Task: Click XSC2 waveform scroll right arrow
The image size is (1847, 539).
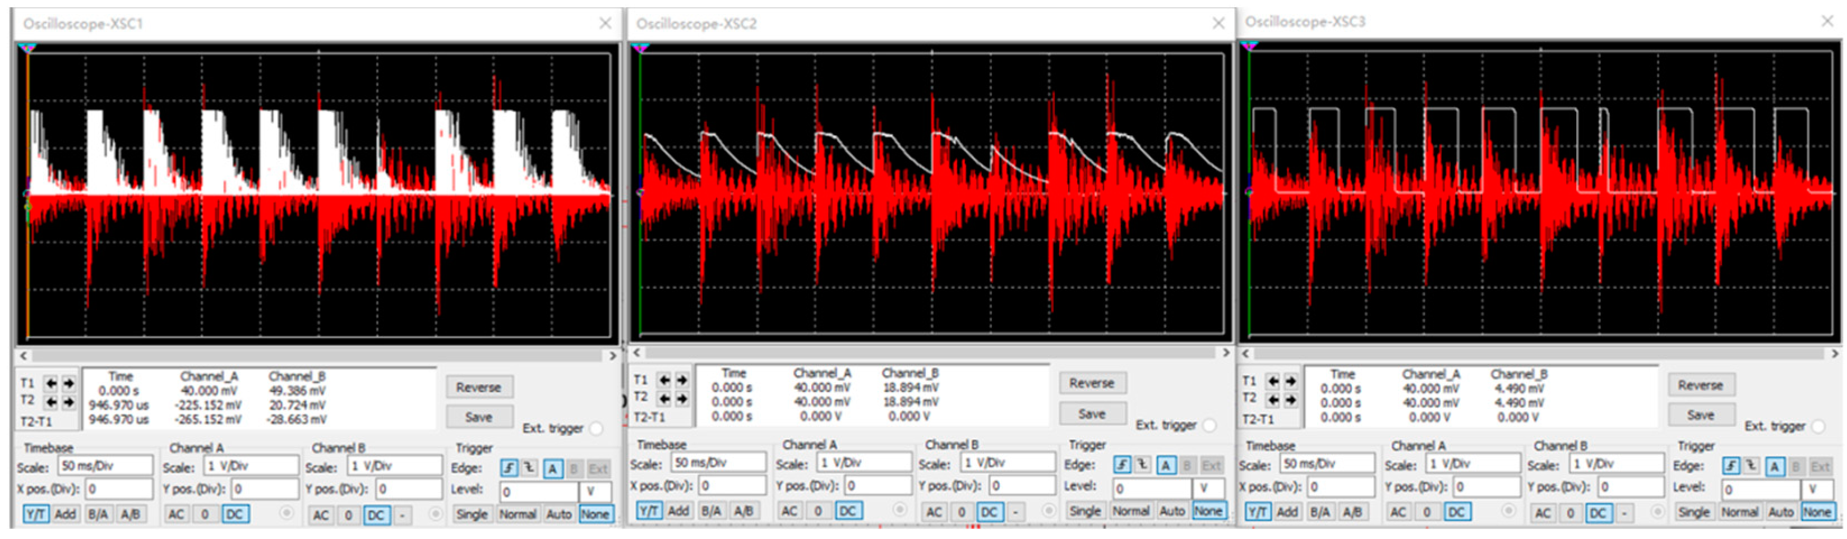Action: click(1225, 353)
